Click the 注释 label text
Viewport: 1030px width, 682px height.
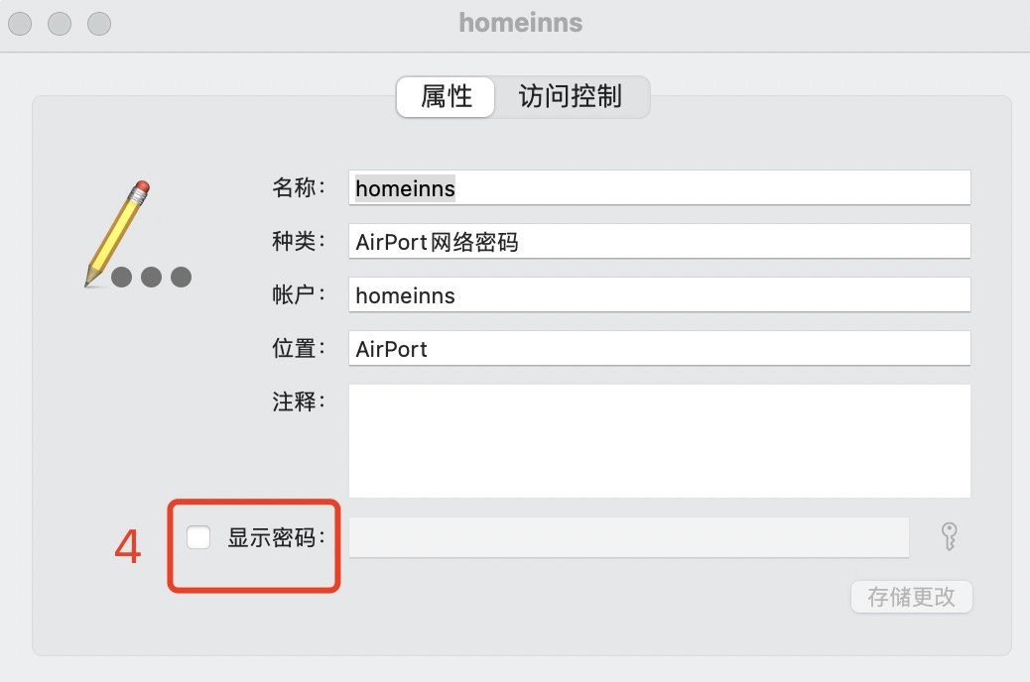[298, 402]
